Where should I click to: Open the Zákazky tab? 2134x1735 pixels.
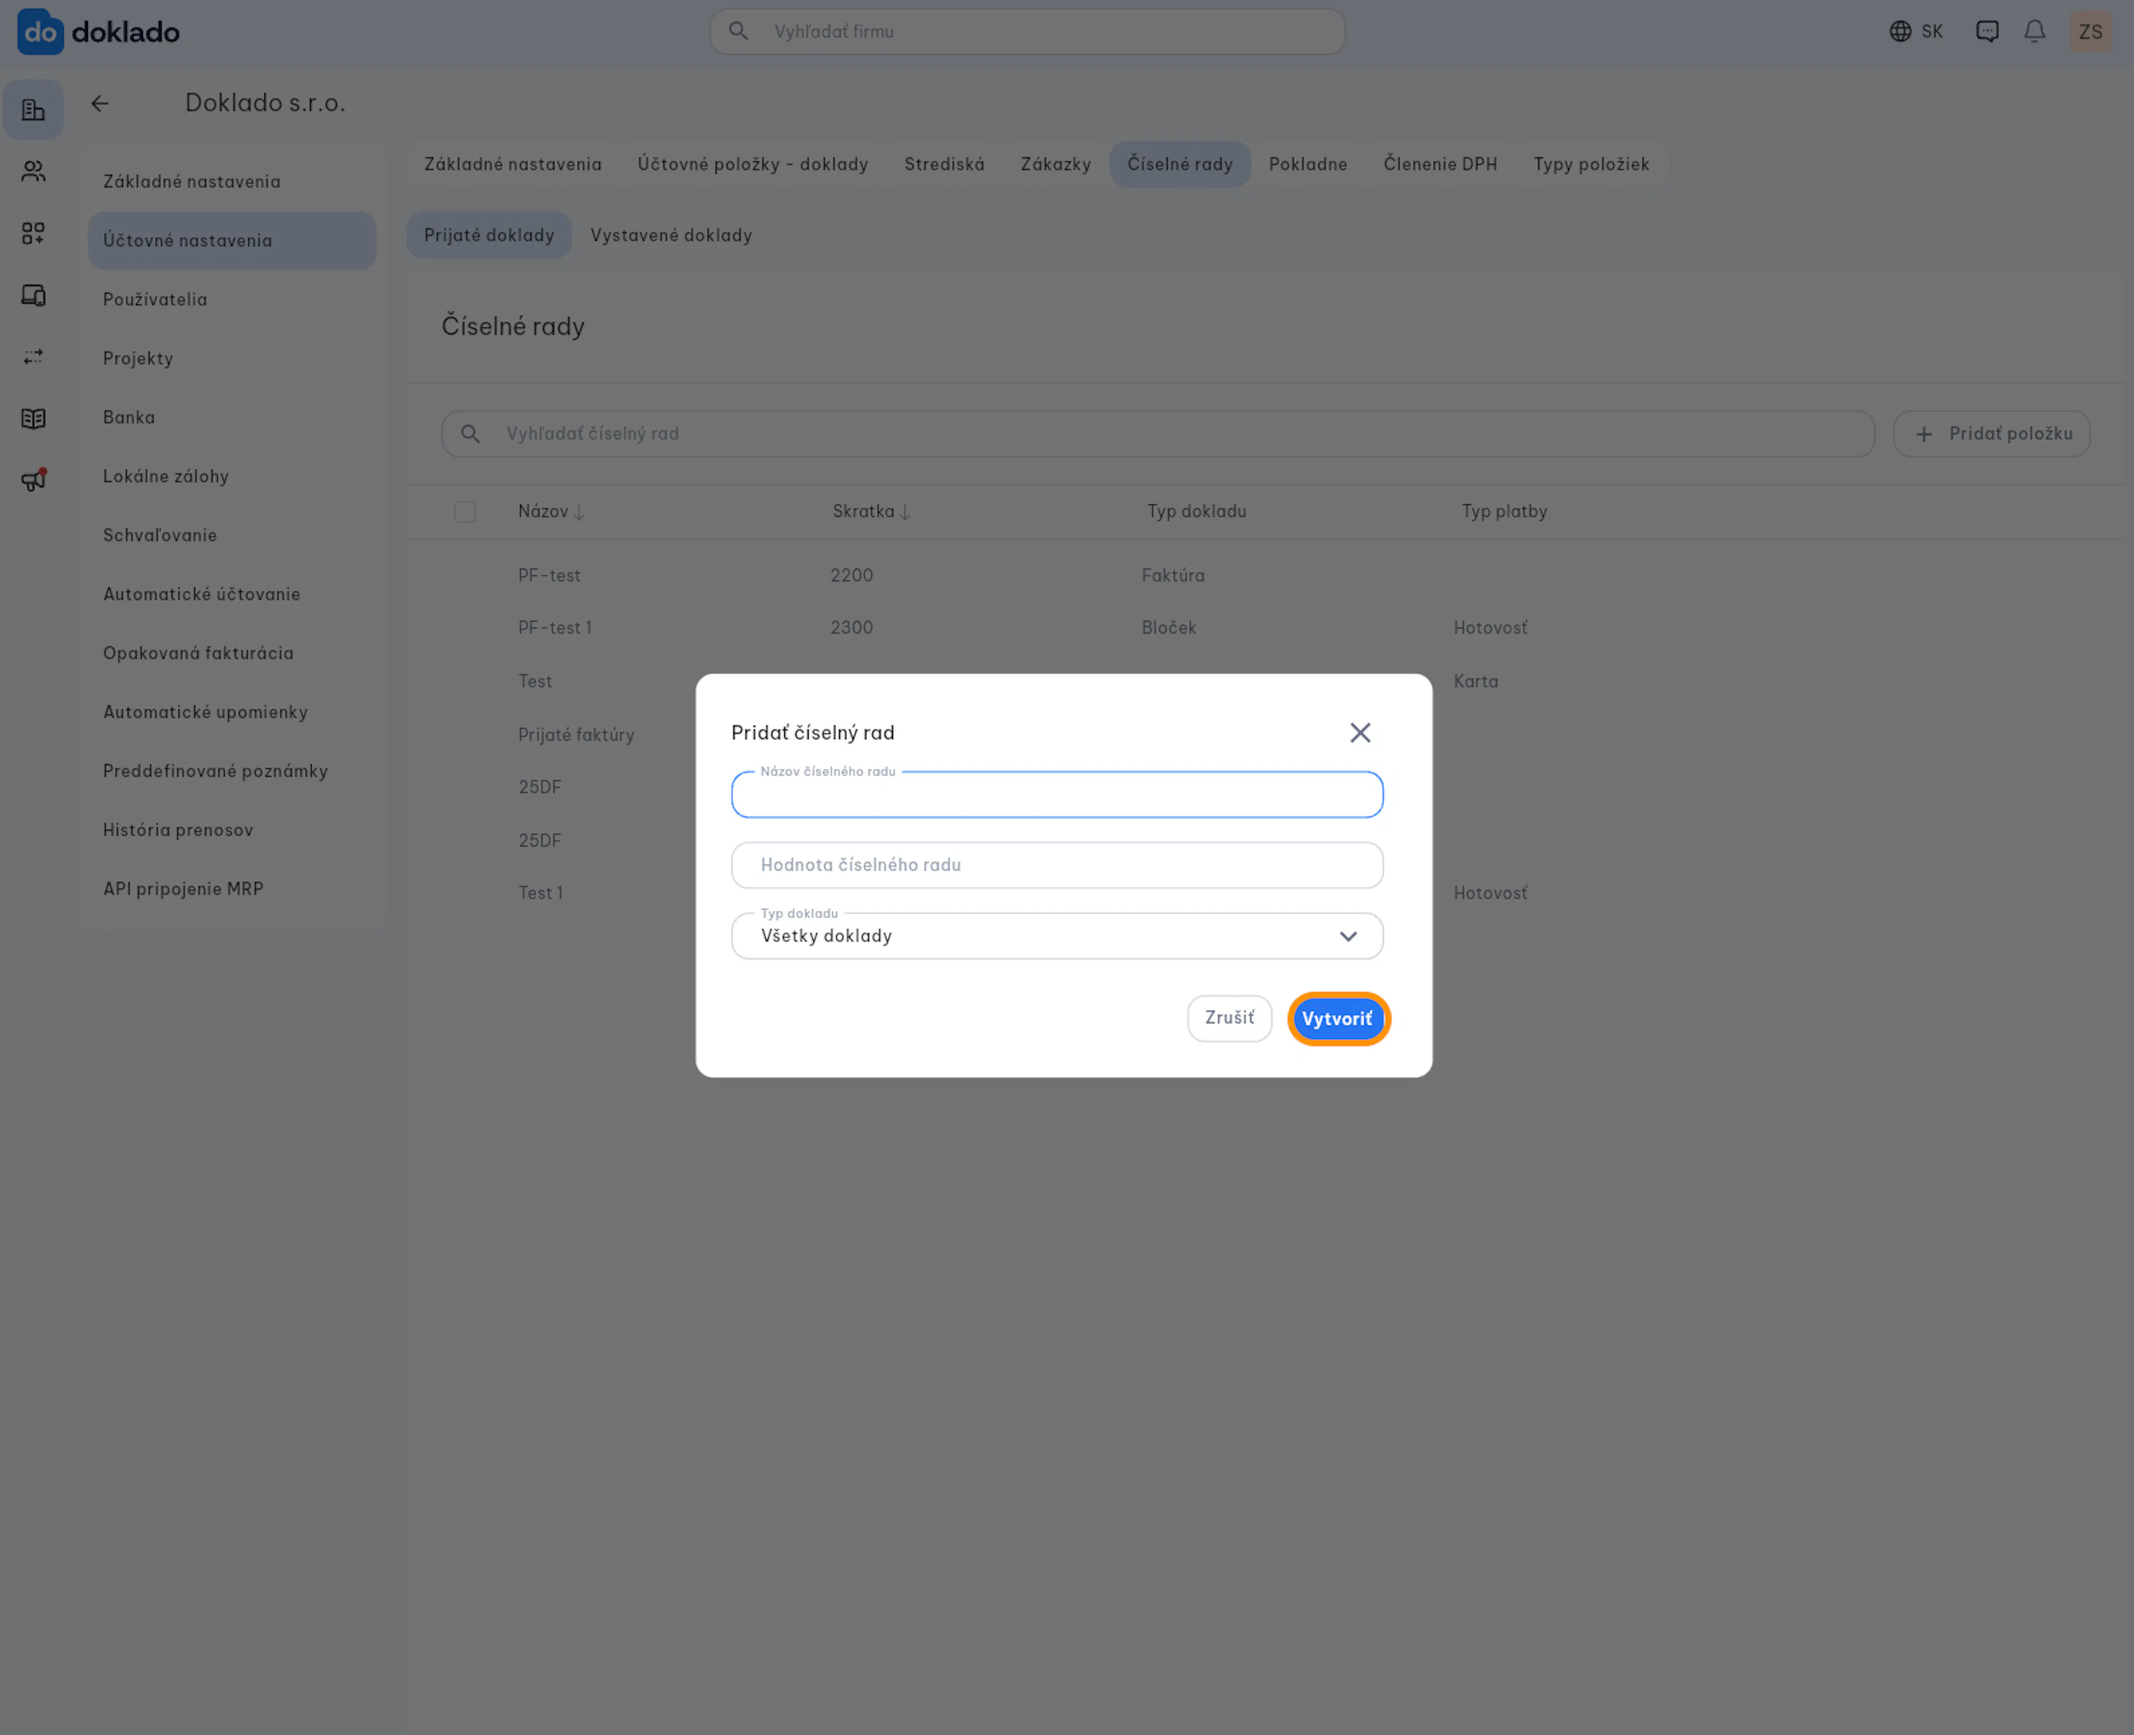click(x=1055, y=164)
